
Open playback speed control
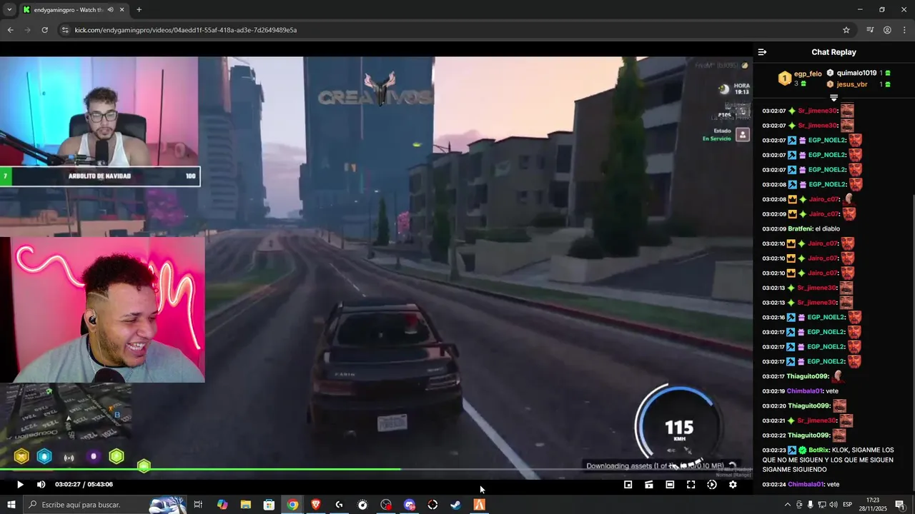coord(712,485)
